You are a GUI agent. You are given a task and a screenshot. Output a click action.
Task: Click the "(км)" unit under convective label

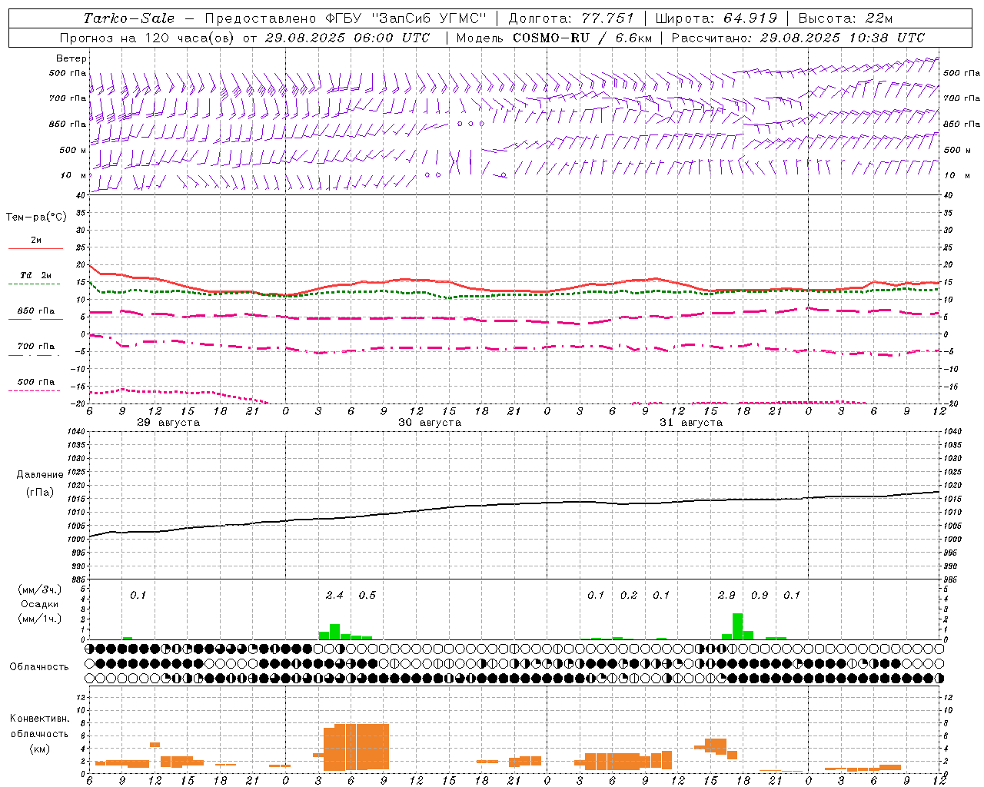click(39, 749)
